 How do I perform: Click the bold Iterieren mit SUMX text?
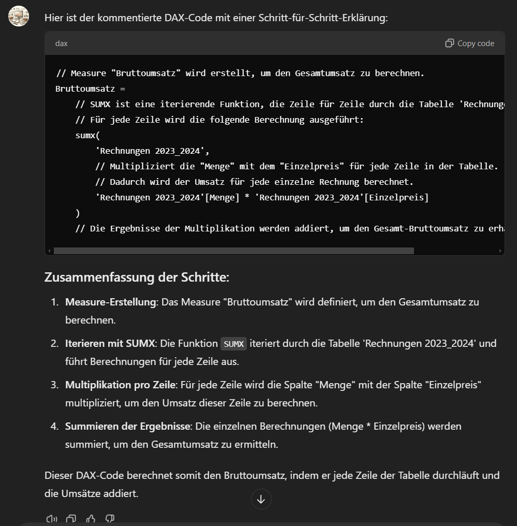(110, 344)
